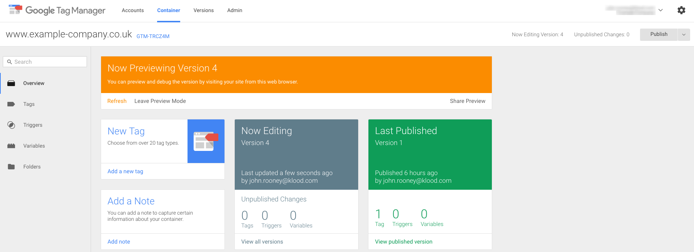Open the Admin tab
The height and width of the screenshot is (252, 694).
pyautogui.click(x=235, y=10)
